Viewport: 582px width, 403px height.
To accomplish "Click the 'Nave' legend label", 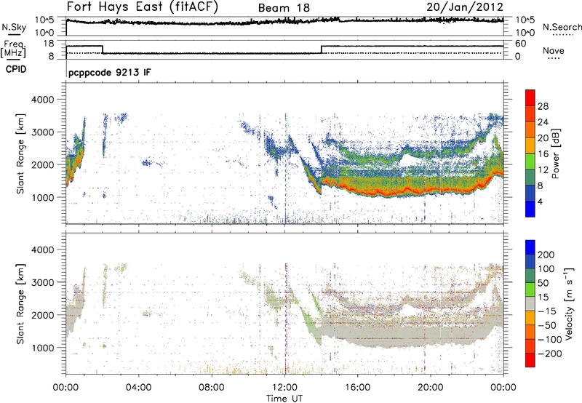I will (553, 50).
